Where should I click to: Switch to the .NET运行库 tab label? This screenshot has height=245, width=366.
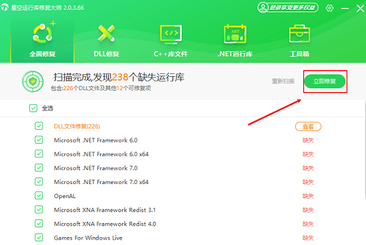[235, 54]
